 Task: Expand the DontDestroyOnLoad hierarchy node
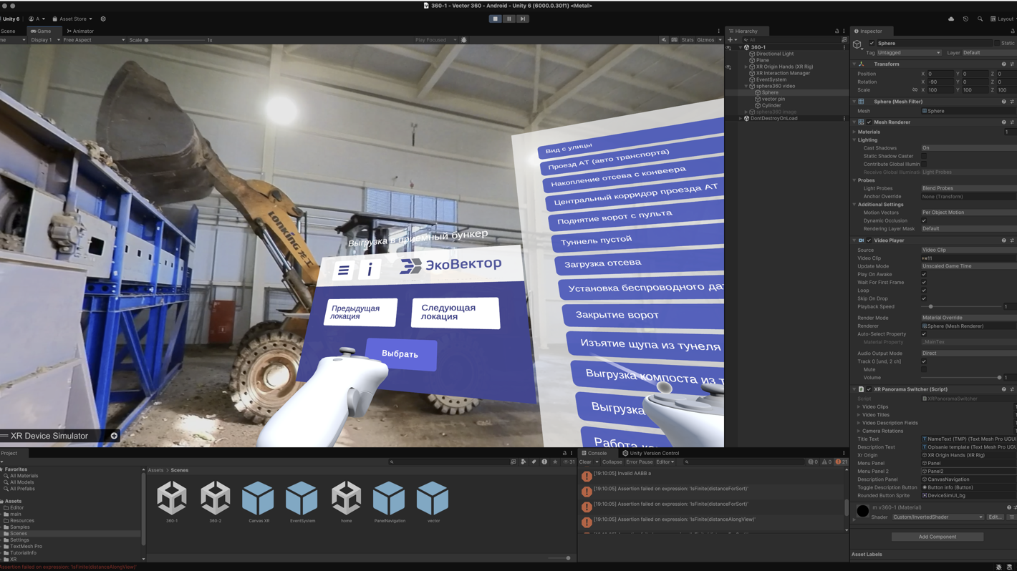point(741,119)
